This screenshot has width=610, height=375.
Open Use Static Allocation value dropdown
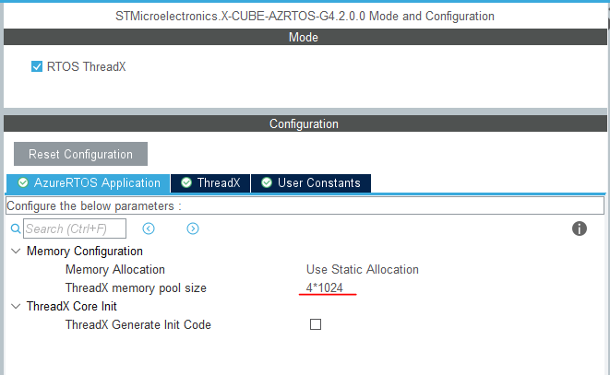(x=362, y=269)
